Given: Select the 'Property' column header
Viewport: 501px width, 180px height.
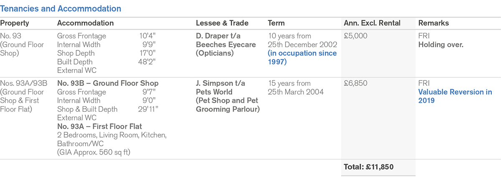Looking at the screenshot, I should click(x=15, y=23).
